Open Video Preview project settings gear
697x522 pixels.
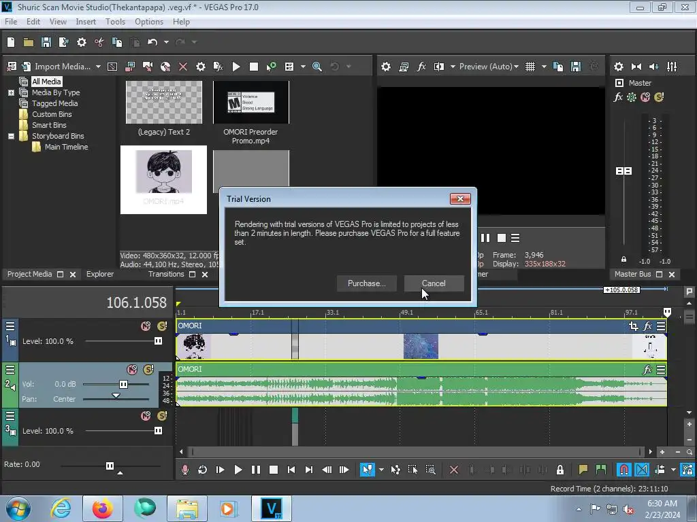click(x=386, y=67)
